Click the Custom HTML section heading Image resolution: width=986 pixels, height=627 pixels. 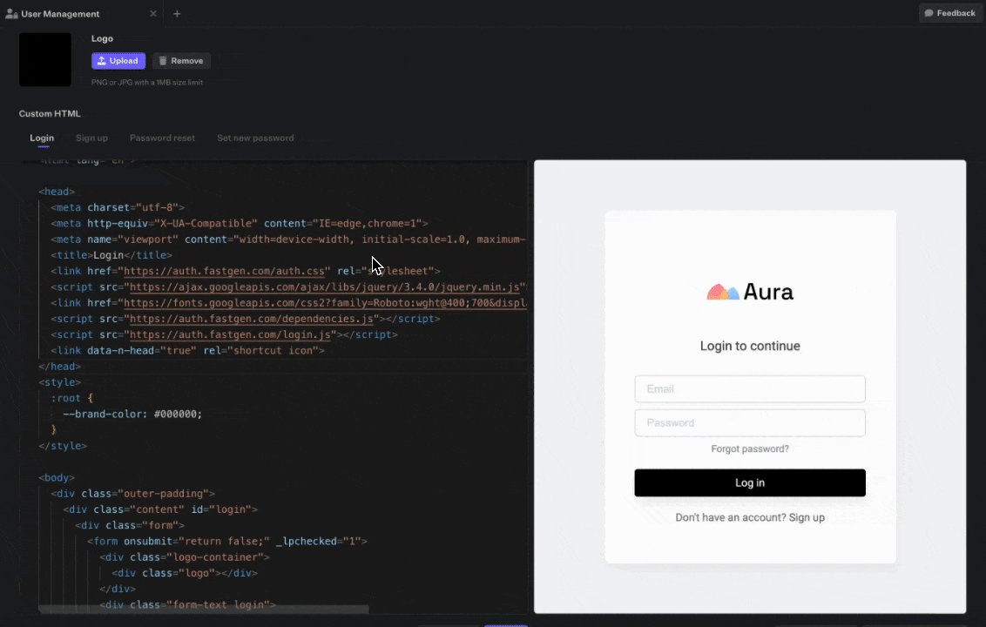coord(50,114)
